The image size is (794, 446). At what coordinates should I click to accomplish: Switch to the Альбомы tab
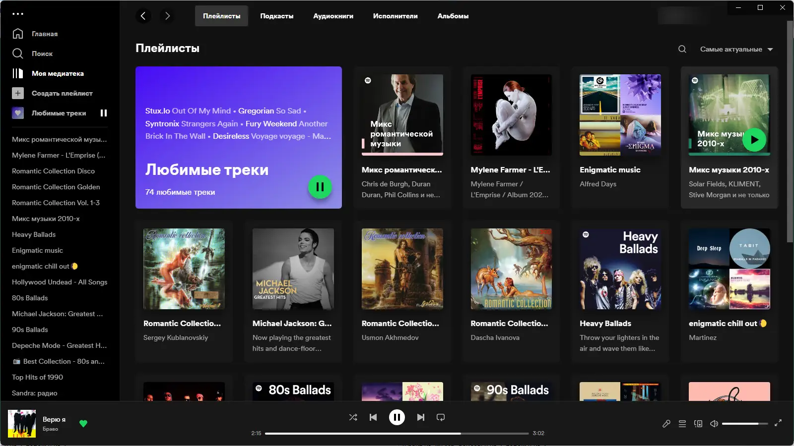click(452, 16)
